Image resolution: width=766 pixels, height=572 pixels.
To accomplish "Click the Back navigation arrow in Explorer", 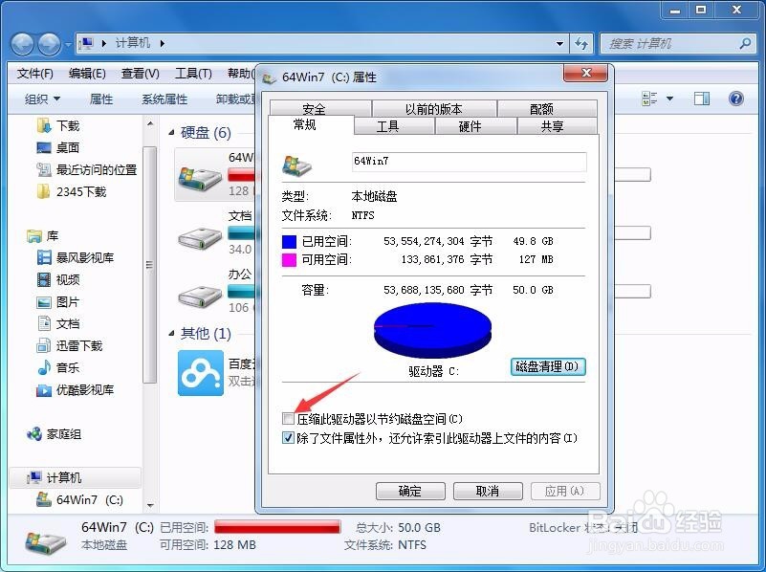I will (22, 44).
